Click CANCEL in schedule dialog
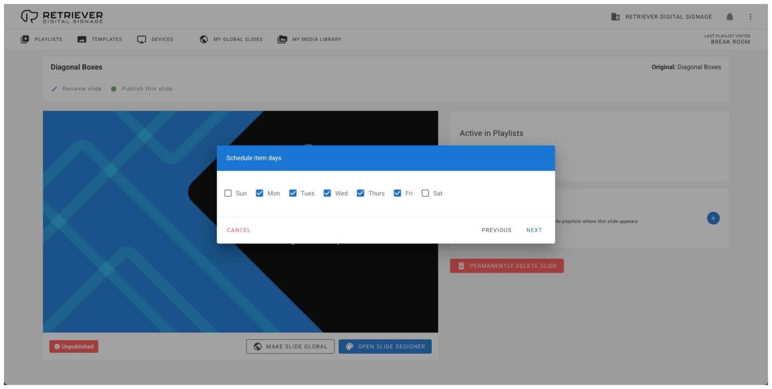 (x=239, y=230)
